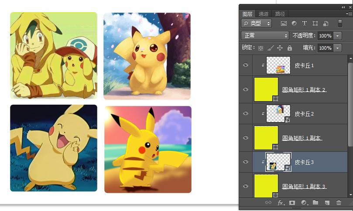Delete layer with trash icon

click(x=339, y=202)
